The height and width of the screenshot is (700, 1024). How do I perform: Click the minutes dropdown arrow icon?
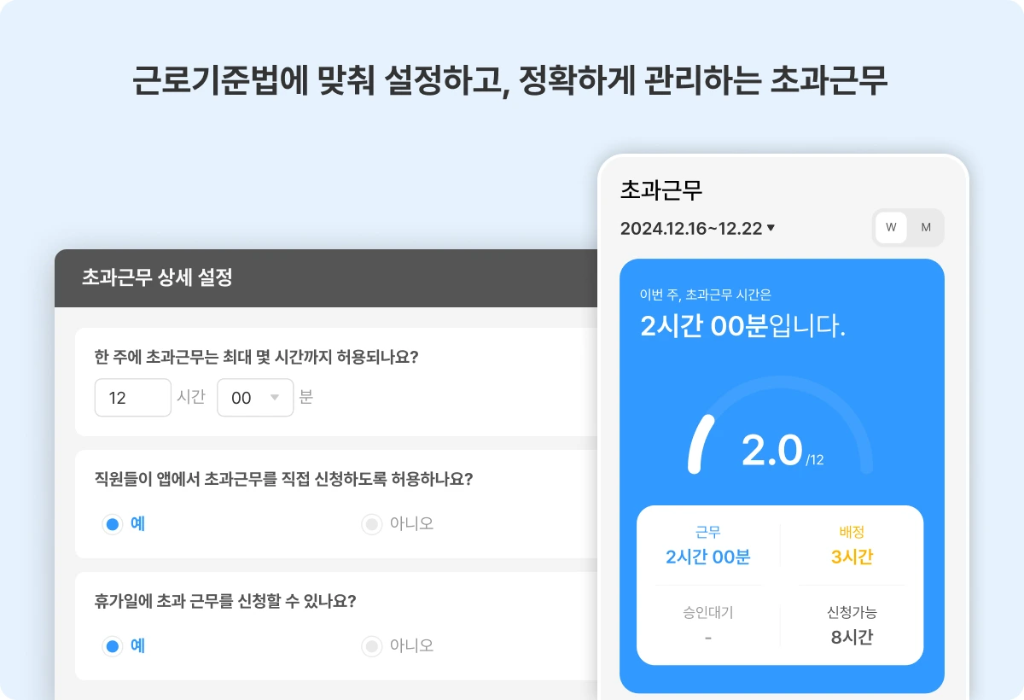coord(274,397)
